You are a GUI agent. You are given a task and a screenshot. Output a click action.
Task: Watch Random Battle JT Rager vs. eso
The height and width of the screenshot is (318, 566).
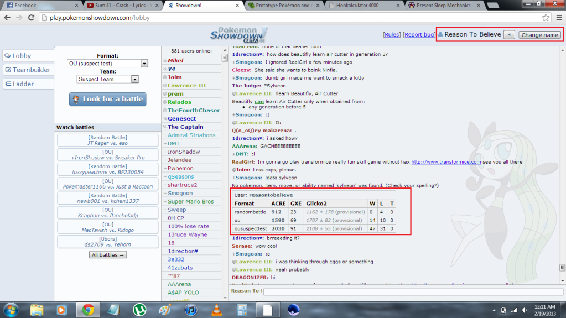point(107,140)
